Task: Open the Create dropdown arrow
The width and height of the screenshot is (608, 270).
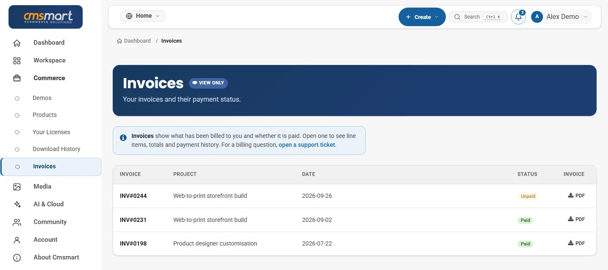Action: click(437, 17)
